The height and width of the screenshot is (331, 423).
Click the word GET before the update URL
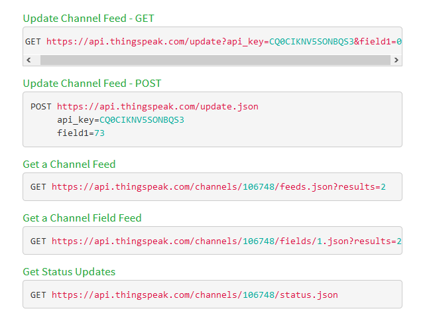[33, 42]
